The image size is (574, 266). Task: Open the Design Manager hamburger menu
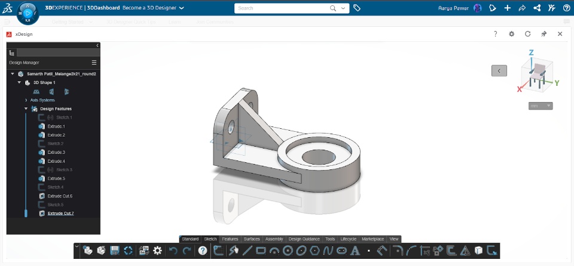(x=94, y=63)
